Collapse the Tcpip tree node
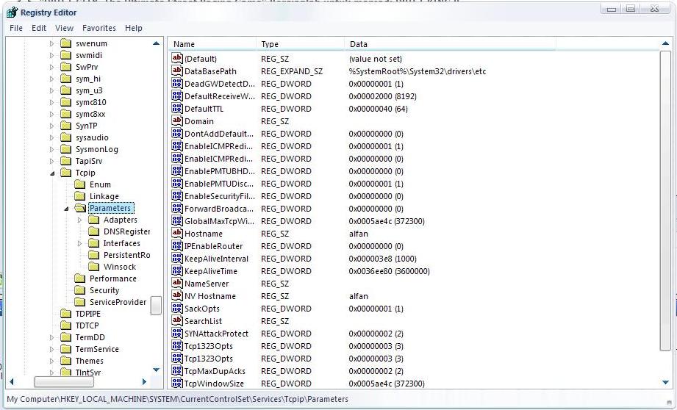This screenshot has height=410, width=677. click(x=52, y=173)
